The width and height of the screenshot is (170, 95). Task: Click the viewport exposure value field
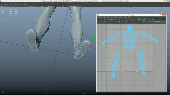[x=60, y=6]
